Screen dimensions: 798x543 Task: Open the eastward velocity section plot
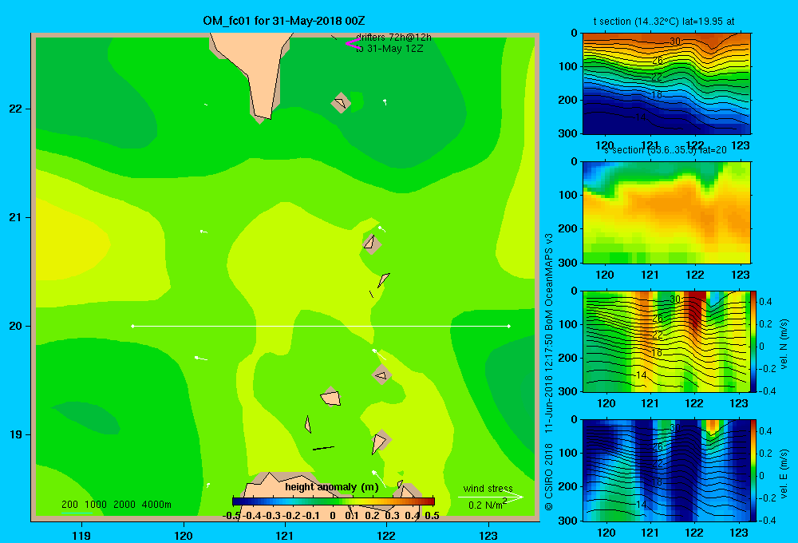click(x=666, y=470)
